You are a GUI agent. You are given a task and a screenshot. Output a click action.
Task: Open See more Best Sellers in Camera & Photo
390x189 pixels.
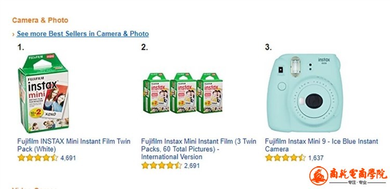(83, 34)
